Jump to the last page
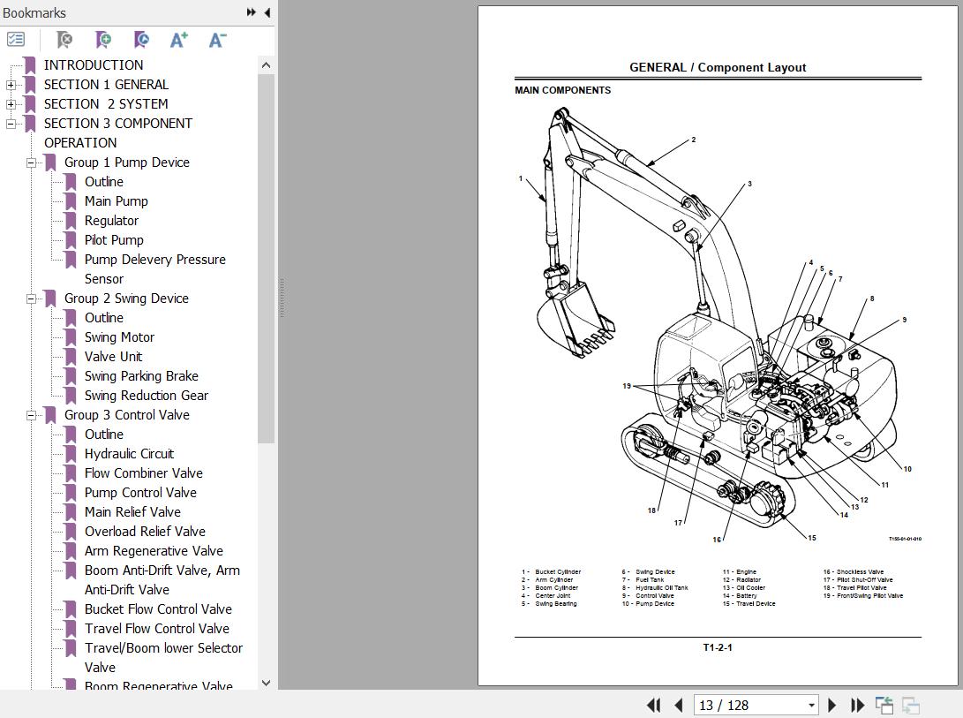The width and height of the screenshot is (963, 718). [x=857, y=705]
